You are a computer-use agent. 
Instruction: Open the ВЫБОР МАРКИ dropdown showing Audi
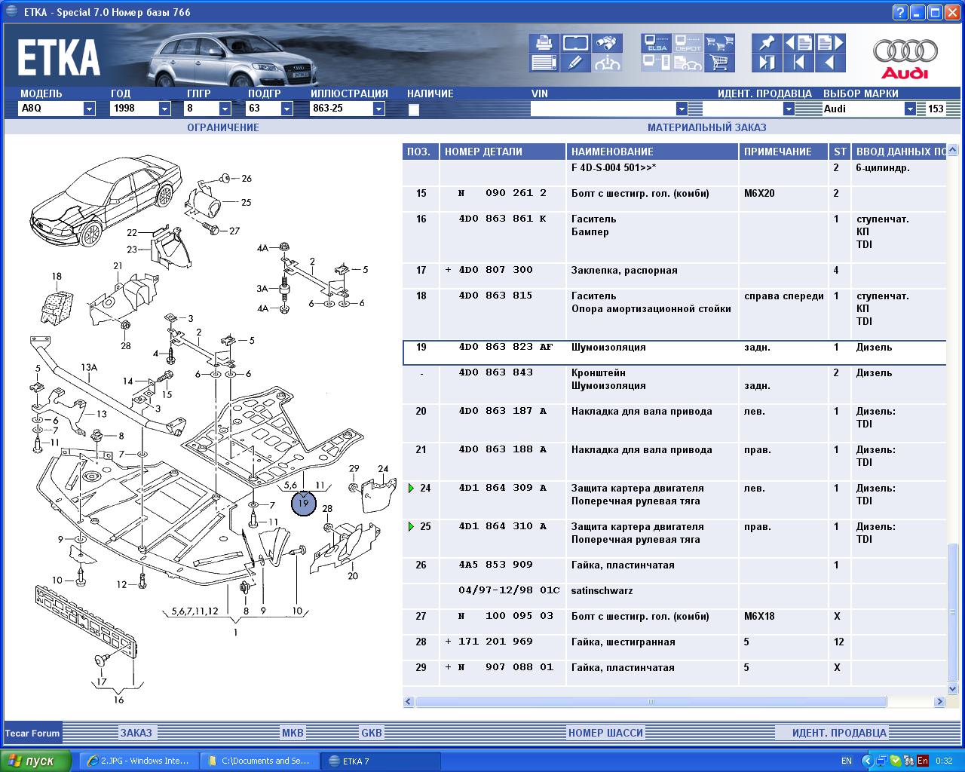(x=910, y=109)
